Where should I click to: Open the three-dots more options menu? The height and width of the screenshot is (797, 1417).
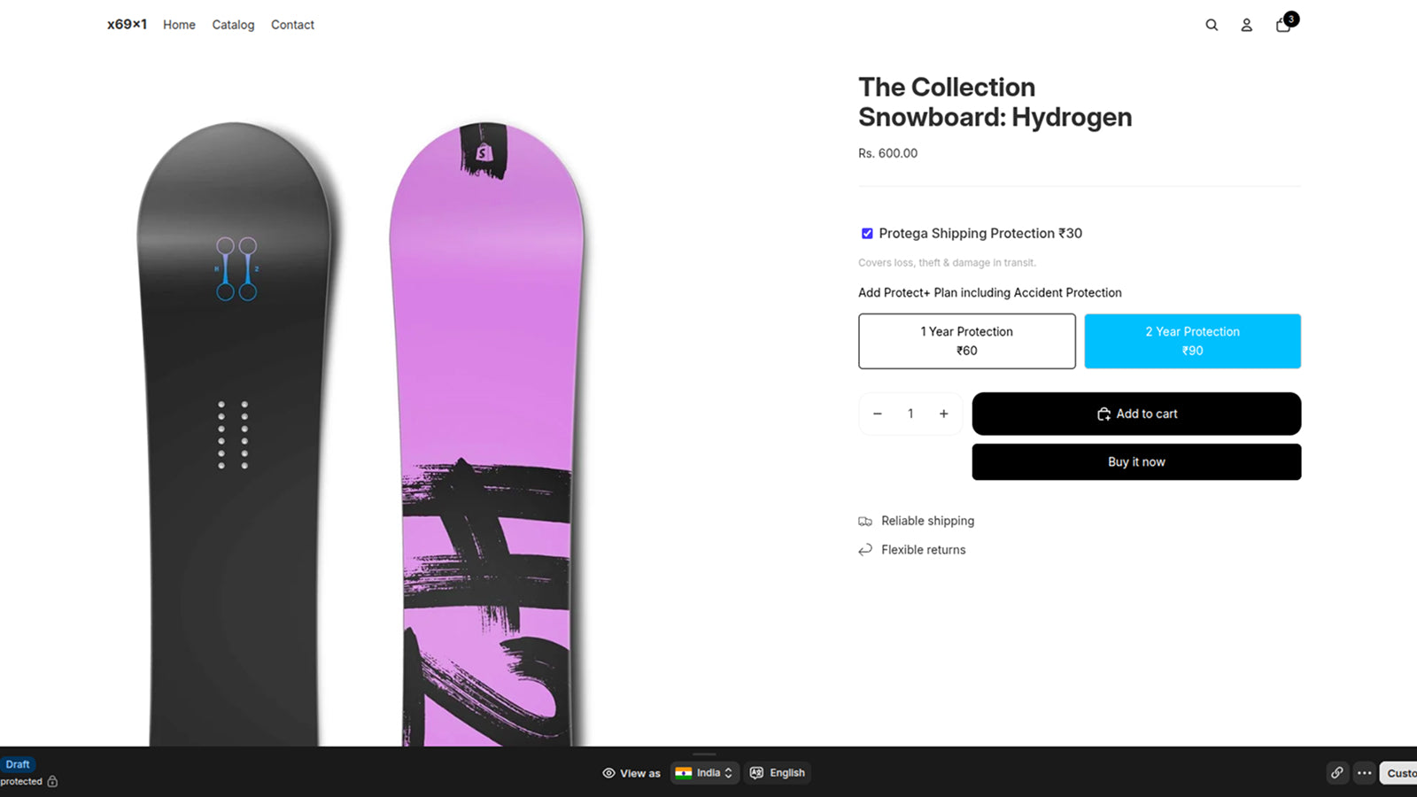1365,773
